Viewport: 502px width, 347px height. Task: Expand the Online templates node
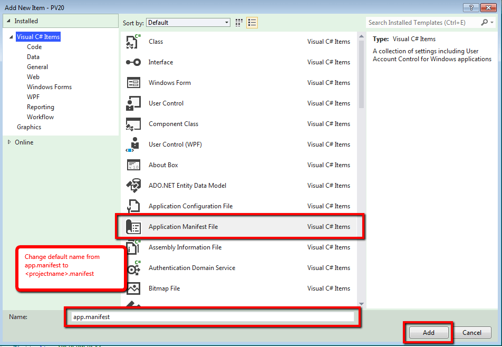coord(9,142)
